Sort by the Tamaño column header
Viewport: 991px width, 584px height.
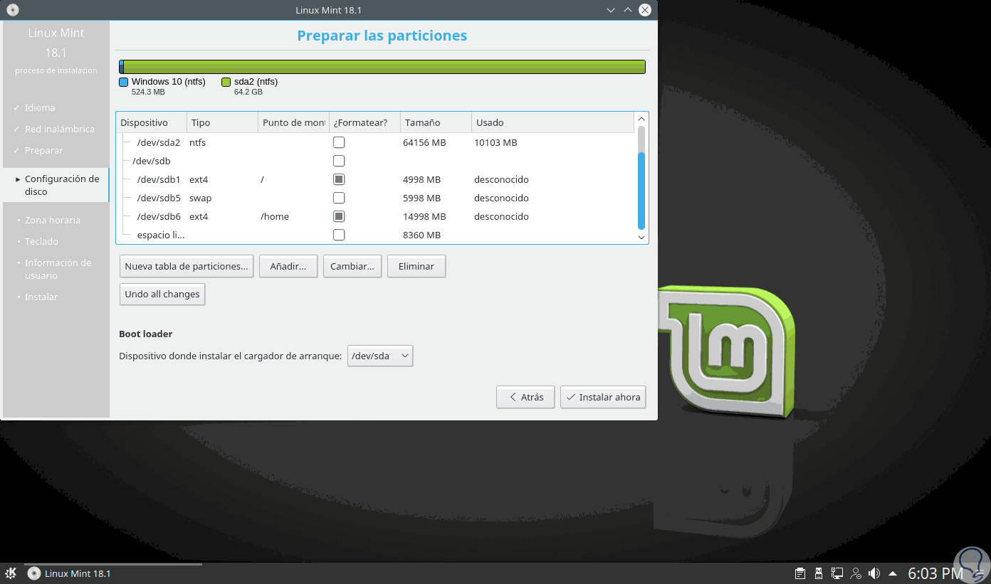point(436,123)
